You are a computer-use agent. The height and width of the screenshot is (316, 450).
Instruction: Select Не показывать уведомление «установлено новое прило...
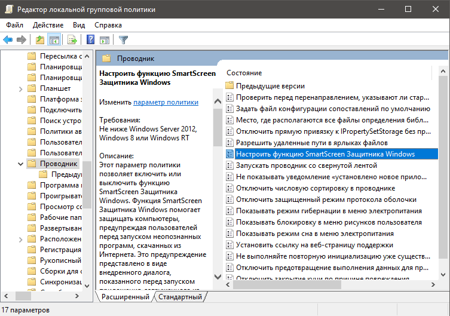332,177
